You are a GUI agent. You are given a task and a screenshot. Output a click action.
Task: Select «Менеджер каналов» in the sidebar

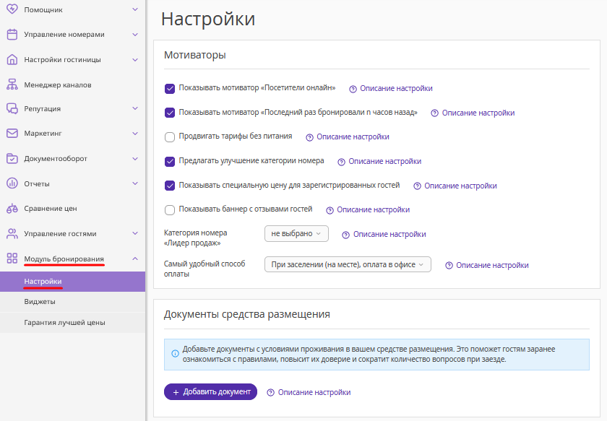(x=58, y=84)
